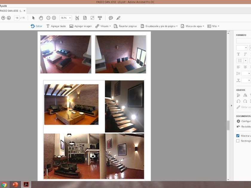Open the comment speech bubble tool
251x188 pixels.
[x=111, y=18]
